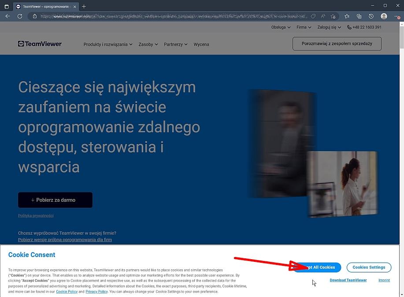This screenshot has height=297, width=404.
Task: Open the browser History icon
Action: (371, 16)
